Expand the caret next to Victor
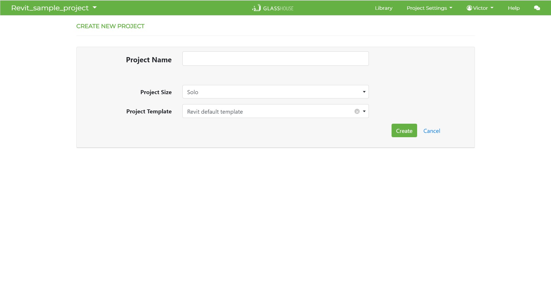Viewport: 551px width, 285px height. tap(492, 8)
